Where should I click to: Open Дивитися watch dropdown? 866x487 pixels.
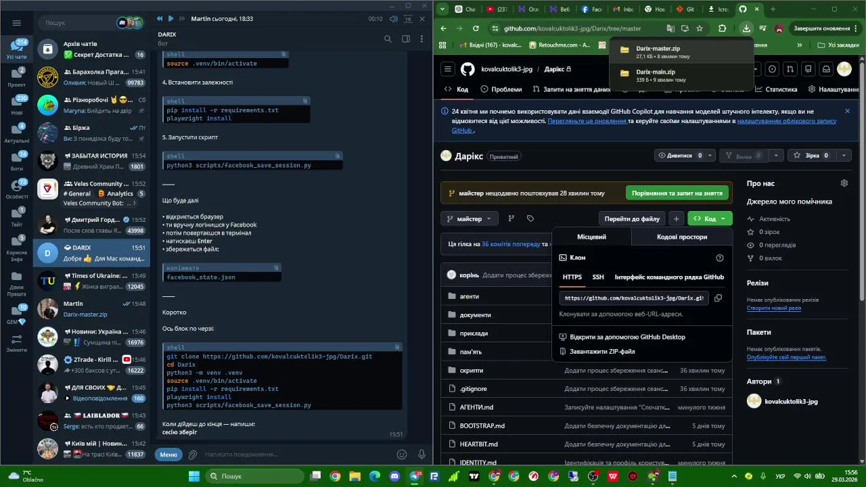tap(684, 156)
